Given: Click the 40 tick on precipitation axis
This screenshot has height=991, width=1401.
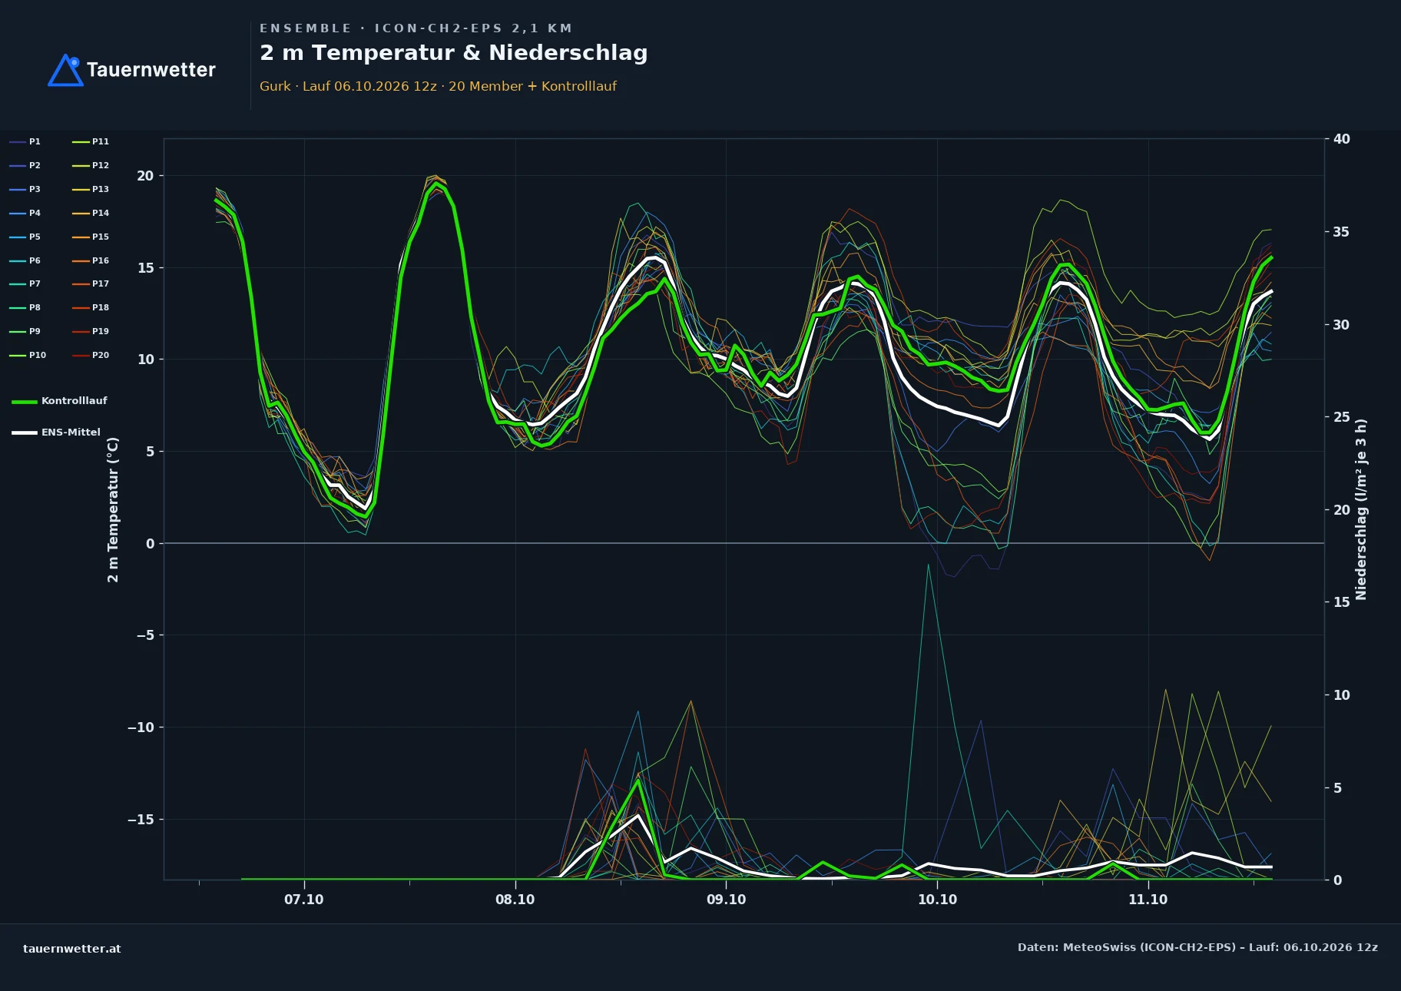Looking at the screenshot, I should coord(1341,139).
